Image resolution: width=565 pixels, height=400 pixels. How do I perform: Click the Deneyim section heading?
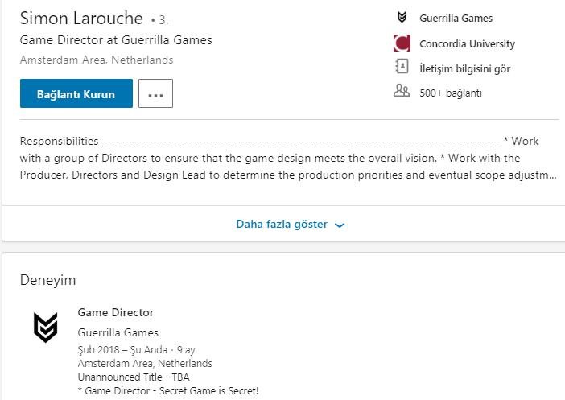[x=48, y=280]
